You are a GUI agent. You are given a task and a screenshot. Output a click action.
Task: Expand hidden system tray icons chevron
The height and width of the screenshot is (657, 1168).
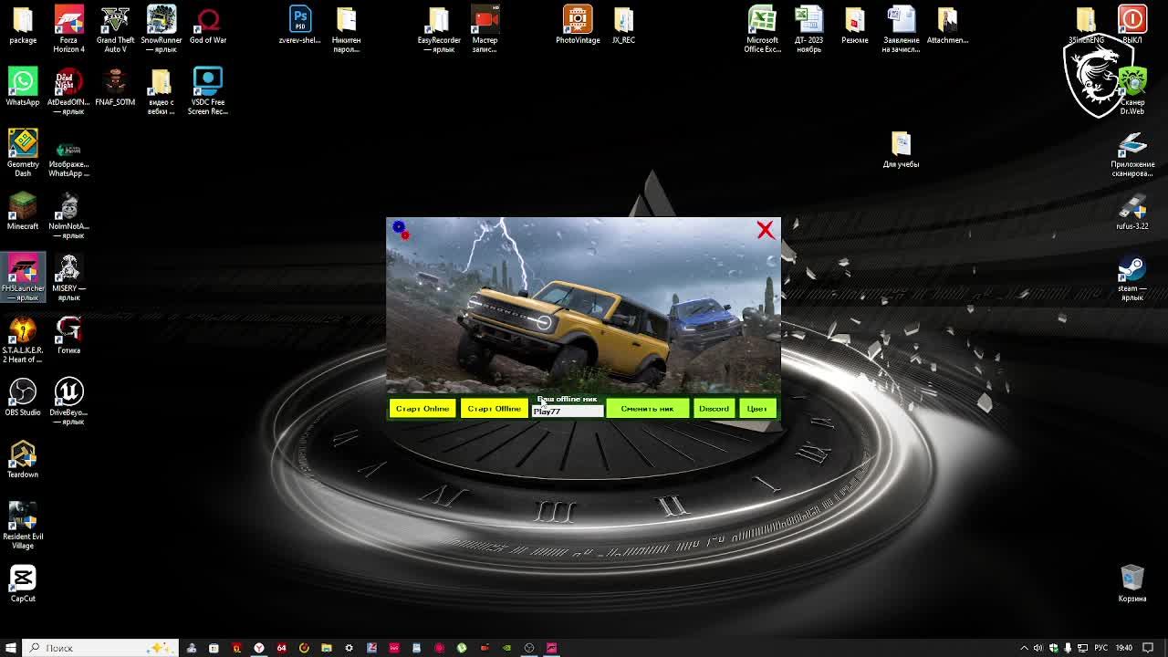pyautogui.click(x=1024, y=648)
